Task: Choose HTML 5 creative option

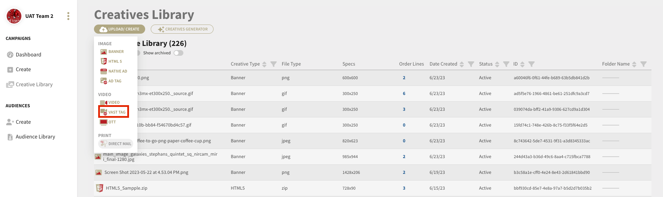Action: pos(115,61)
